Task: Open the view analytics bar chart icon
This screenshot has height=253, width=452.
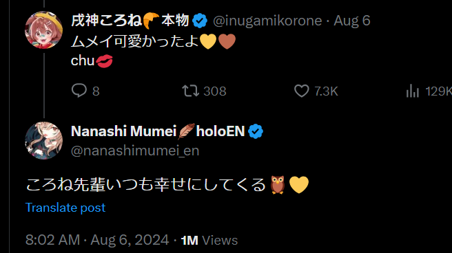Action: 413,91
